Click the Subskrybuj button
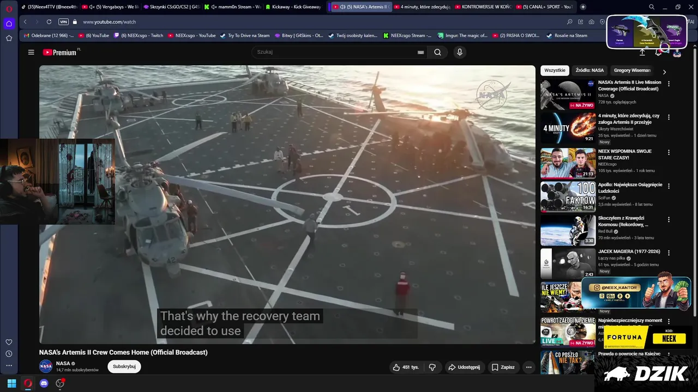This screenshot has width=698, height=392. (x=124, y=366)
